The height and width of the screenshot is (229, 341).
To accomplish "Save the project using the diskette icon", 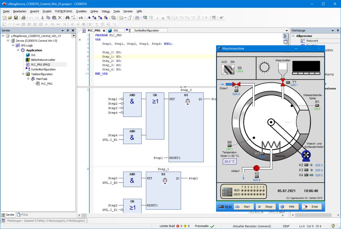I will click(x=16, y=17).
